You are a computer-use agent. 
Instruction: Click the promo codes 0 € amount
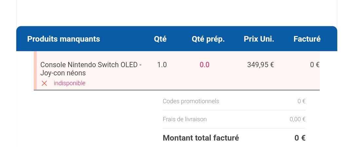pyautogui.click(x=302, y=101)
